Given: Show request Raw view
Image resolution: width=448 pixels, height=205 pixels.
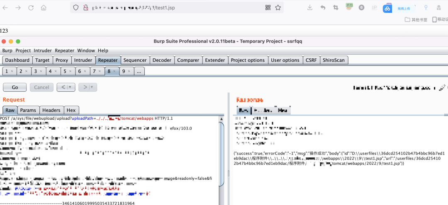Looking at the screenshot, I should pyautogui.click(x=10, y=110).
